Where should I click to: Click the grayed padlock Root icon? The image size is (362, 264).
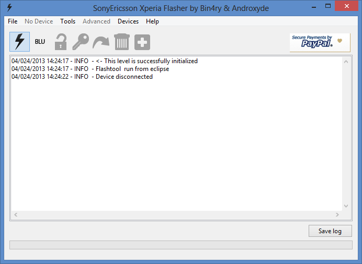[x=61, y=42]
